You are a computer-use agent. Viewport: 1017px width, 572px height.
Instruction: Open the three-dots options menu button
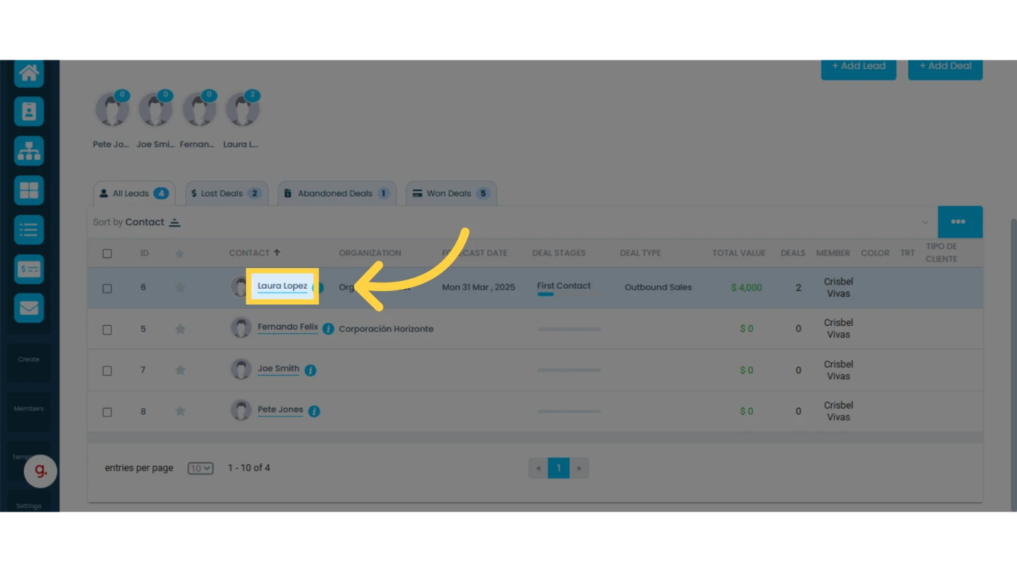pyautogui.click(x=960, y=222)
